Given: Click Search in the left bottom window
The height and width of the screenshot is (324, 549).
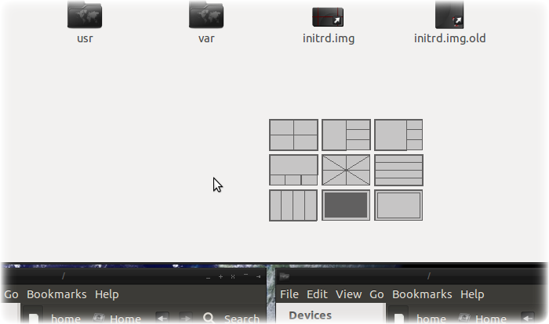Looking at the screenshot, I should tap(231, 319).
